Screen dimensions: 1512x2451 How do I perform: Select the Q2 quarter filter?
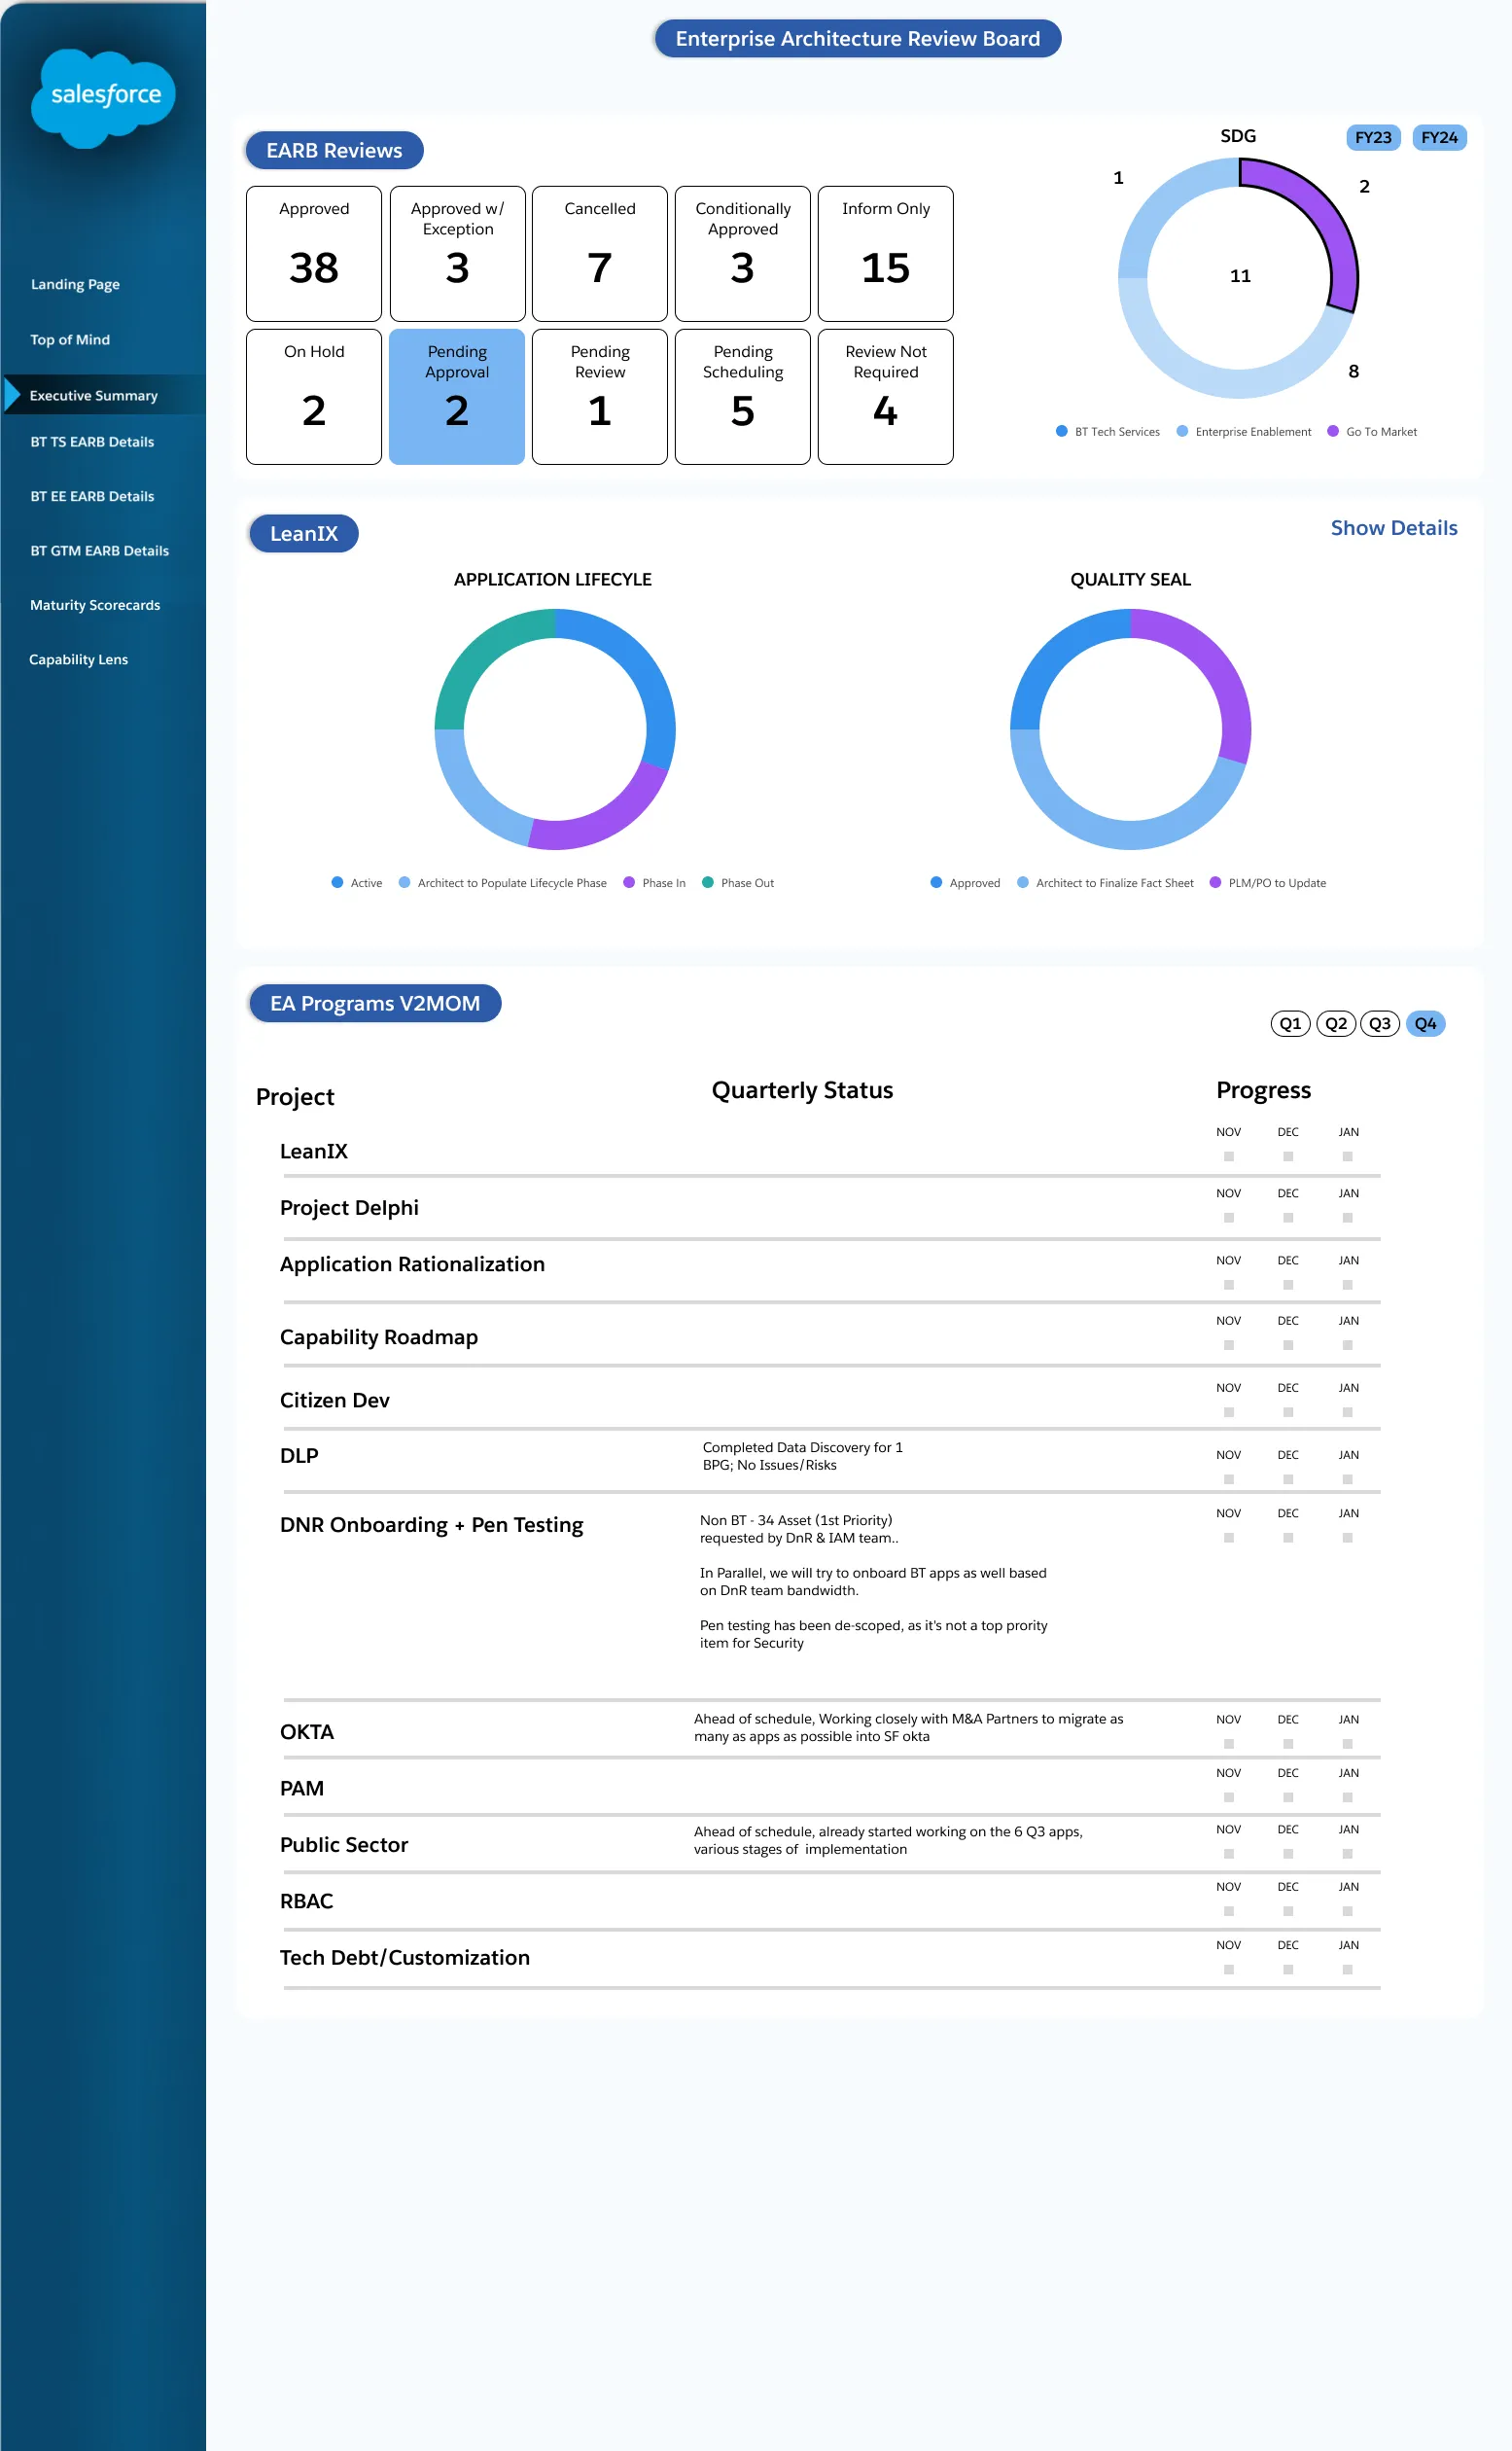(1336, 1023)
